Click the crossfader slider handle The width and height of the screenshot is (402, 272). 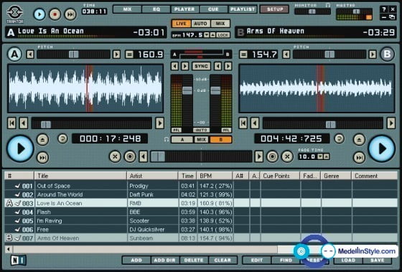[x=158, y=156]
